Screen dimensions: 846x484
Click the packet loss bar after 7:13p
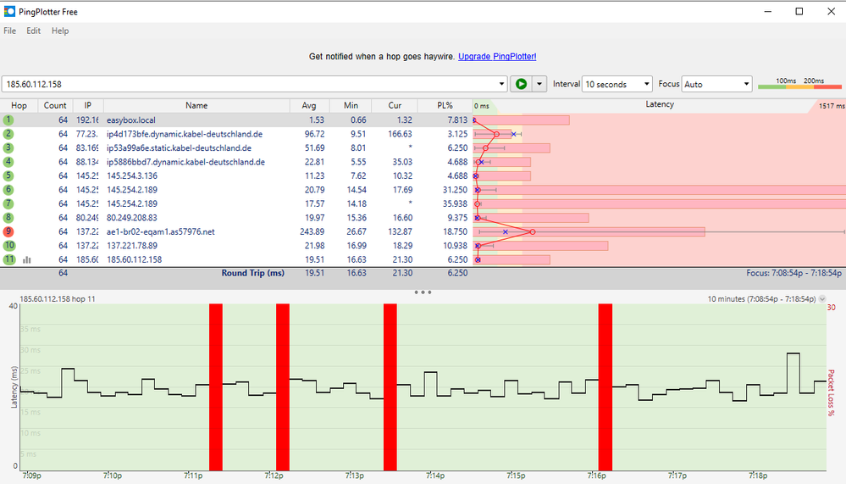[x=390, y=387]
